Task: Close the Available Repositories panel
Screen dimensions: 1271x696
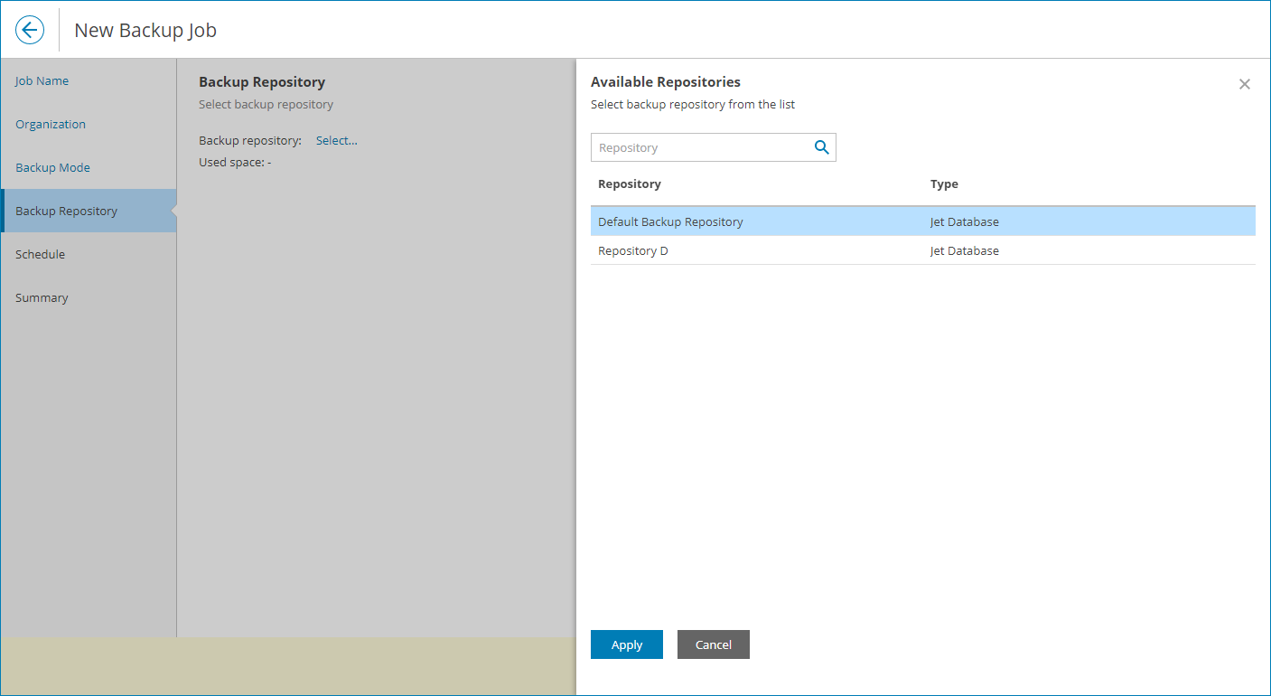Action: [x=1244, y=84]
